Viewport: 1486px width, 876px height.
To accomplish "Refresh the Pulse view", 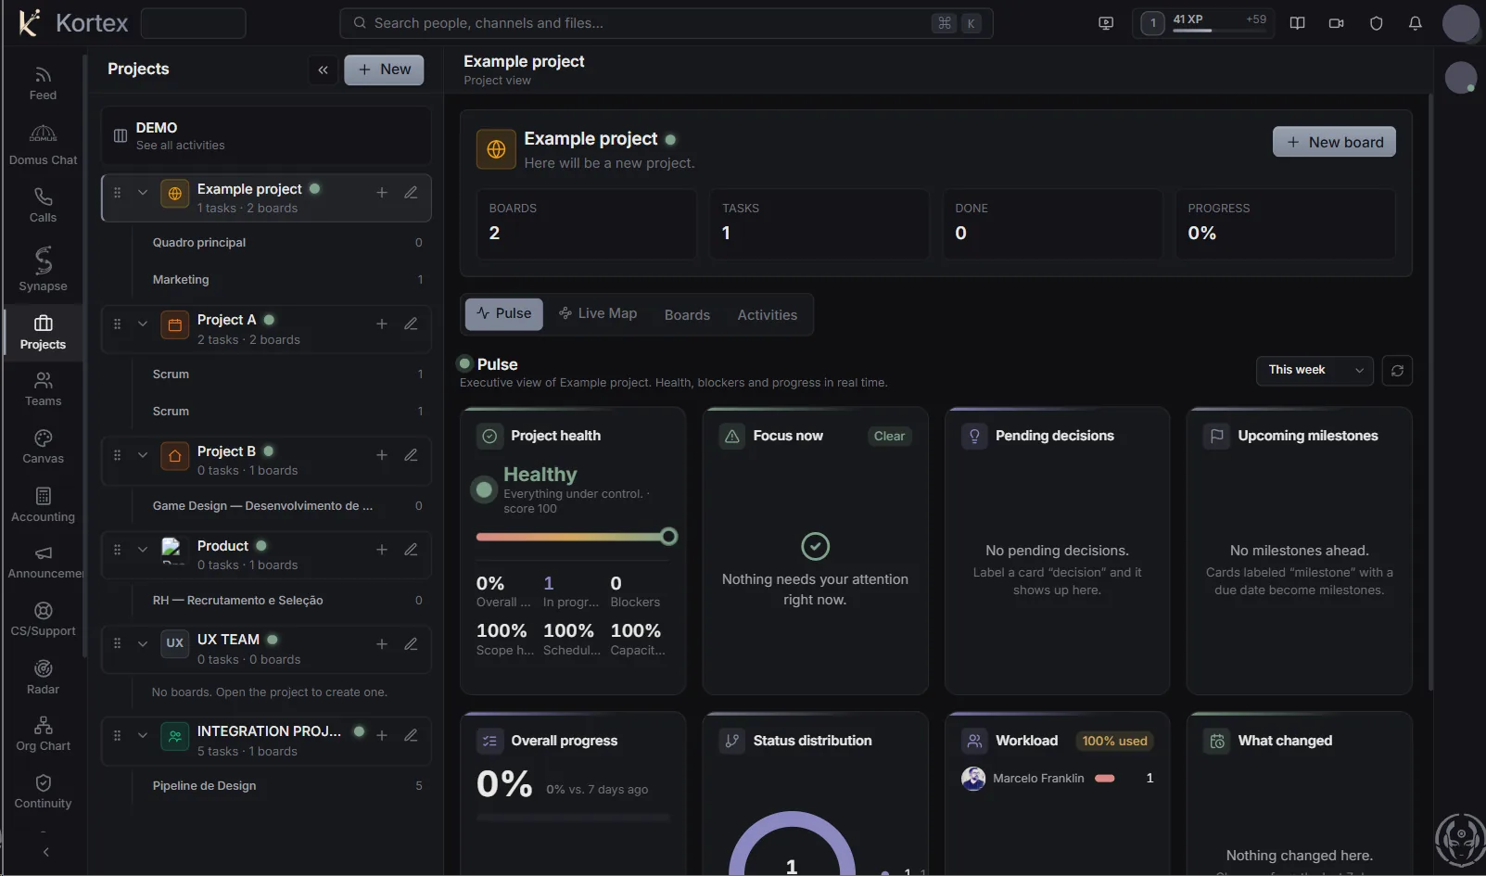I will coord(1397,371).
